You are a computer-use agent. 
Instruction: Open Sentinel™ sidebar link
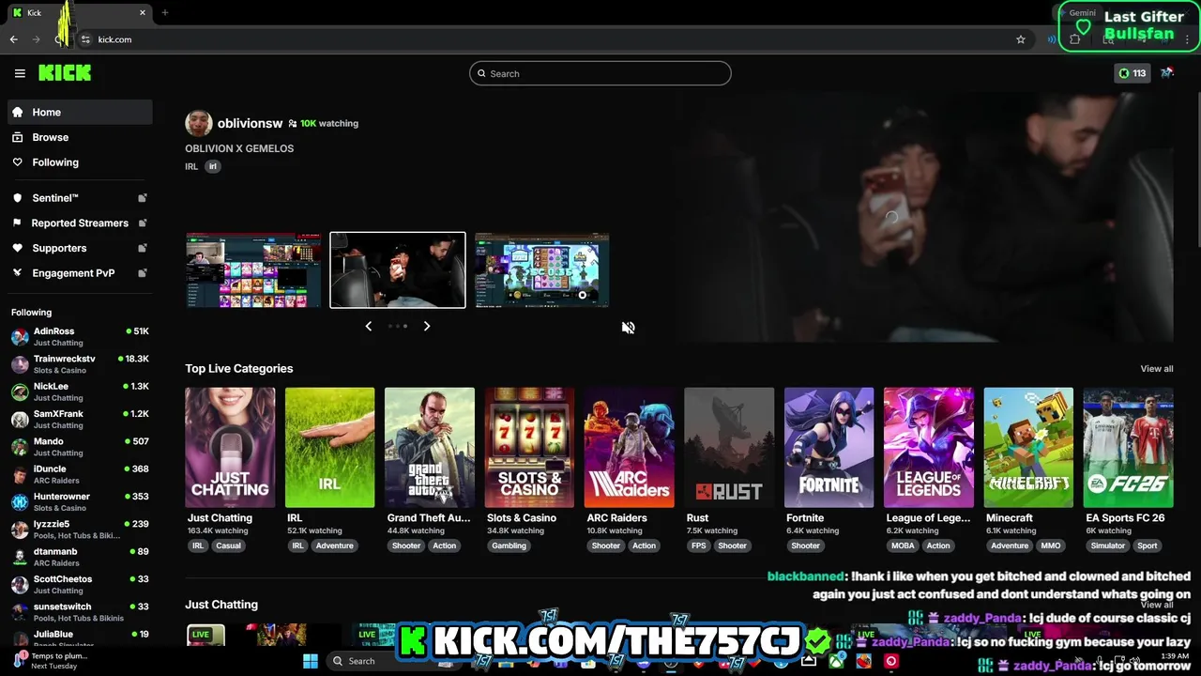80,198
